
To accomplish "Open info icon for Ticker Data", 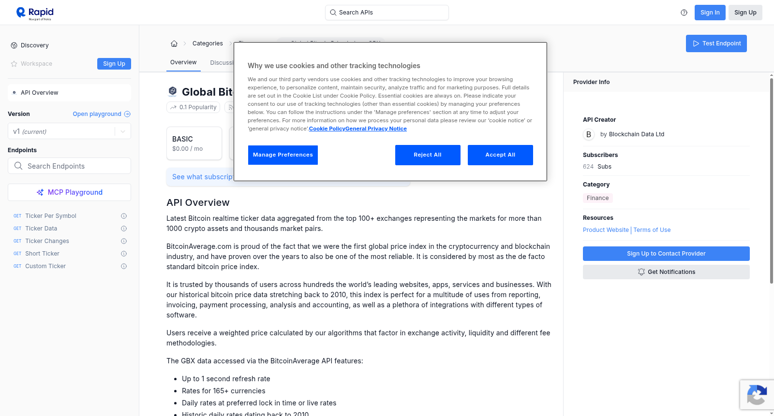I will pos(124,229).
